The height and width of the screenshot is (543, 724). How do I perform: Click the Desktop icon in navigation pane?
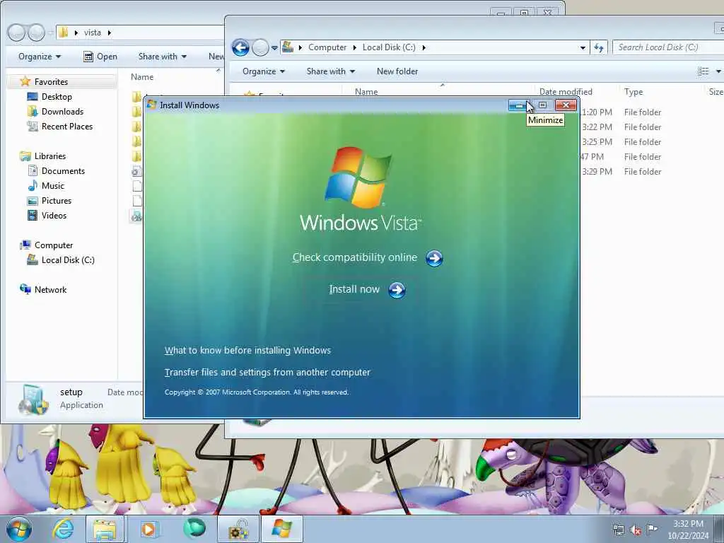pyautogui.click(x=33, y=96)
